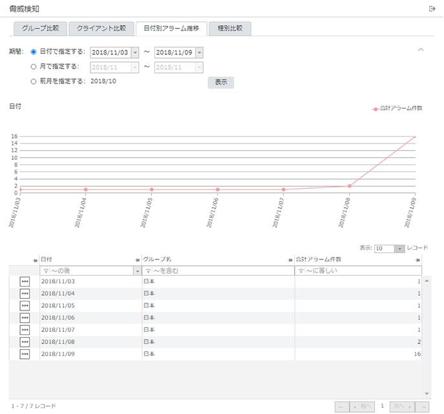Click filter icon in 合計アラーム件数 filter box

tap(300, 271)
